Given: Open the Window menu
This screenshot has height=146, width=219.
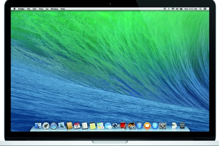Looking at the screenshot, I should [54, 9].
